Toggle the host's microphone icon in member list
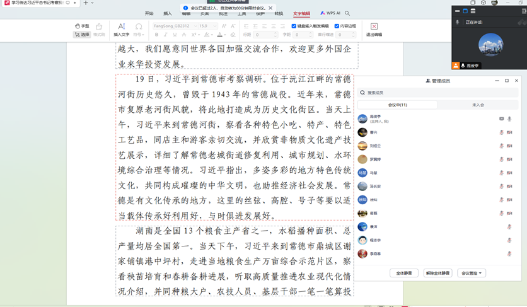The width and height of the screenshot is (527, 307). tap(509, 119)
